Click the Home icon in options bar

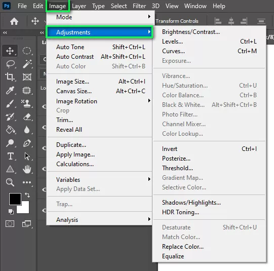pos(14,21)
